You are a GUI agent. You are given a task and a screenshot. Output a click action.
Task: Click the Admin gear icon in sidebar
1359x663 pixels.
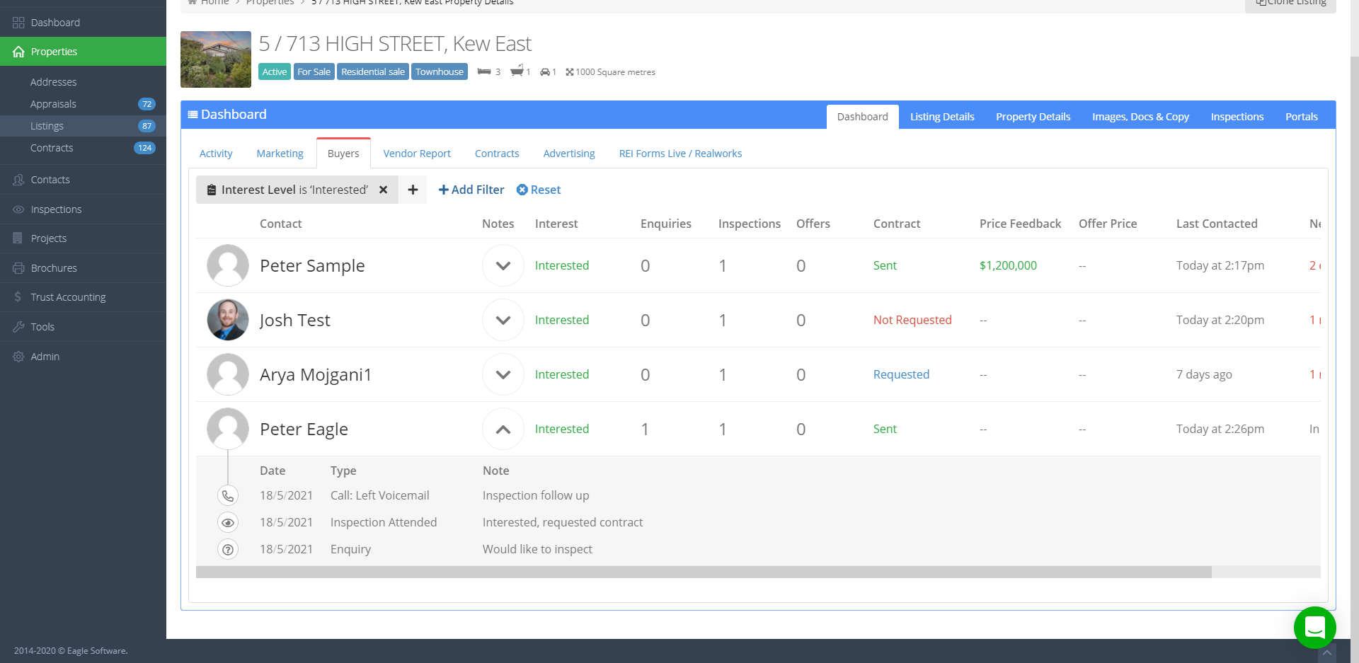click(x=18, y=357)
